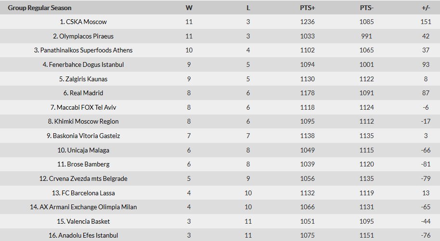
Task: Click Crvena Zvezda mts Belgrade
Action: (83, 178)
